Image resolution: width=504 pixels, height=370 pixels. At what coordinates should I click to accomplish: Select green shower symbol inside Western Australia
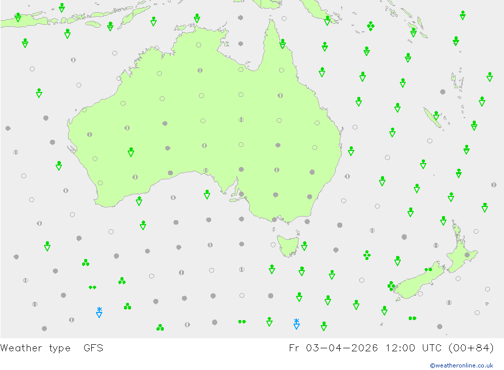coord(131,152)
